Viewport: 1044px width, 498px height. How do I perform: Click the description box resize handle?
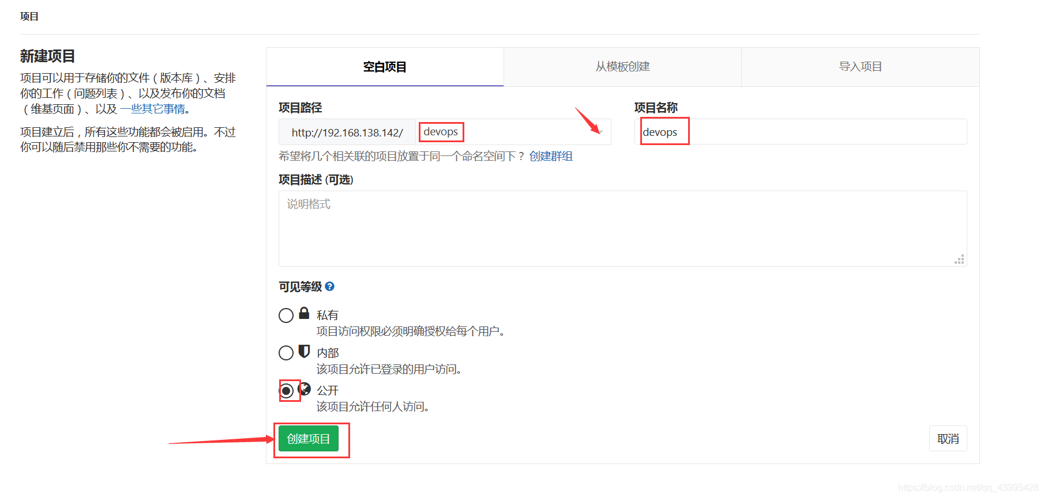(959, 260)
